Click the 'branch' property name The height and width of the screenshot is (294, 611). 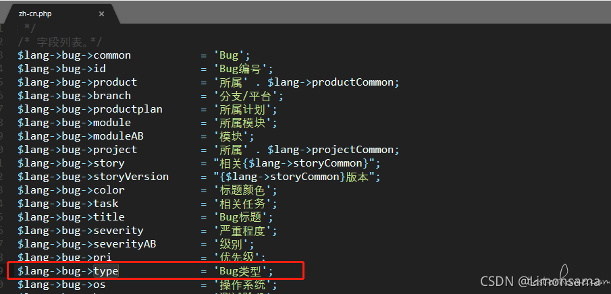[x=112, y=96]
